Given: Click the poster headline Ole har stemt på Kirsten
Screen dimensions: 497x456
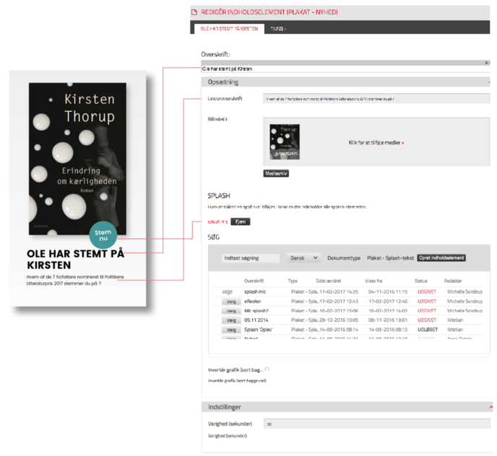Looking at the screenshot, I should click(75, 259).
